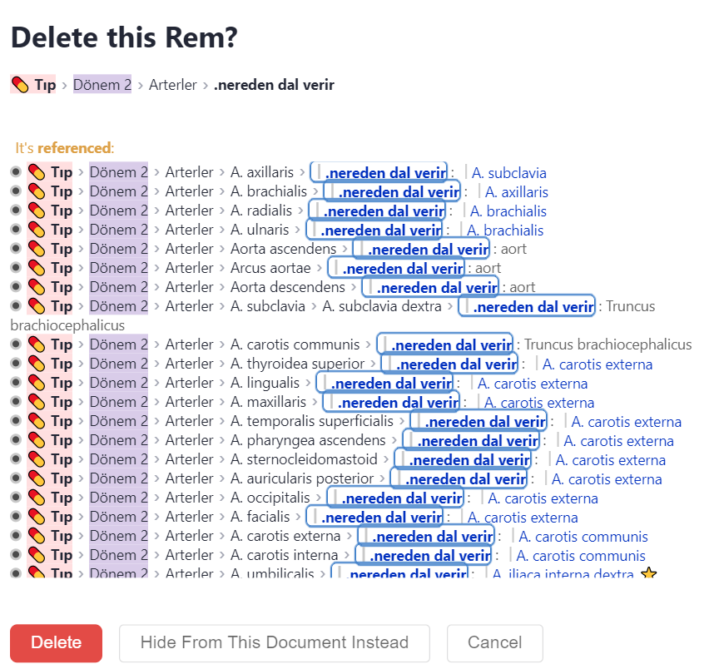Select the bullet on the A. ulnaris row
Screen dimensions: 709x669
(18, 229)
